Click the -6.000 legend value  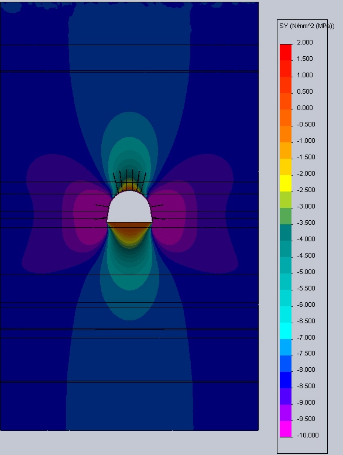pos(306,305)
